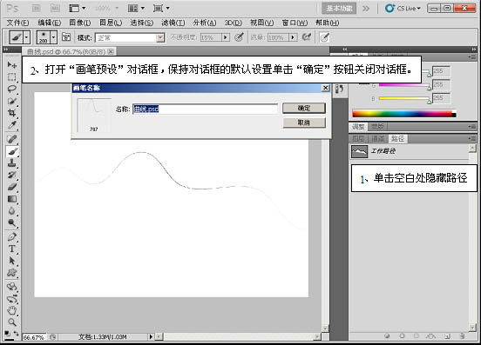
Task: Toggle tablet pressure controls size
Action: pyautogui.click(x=324, y=37)
